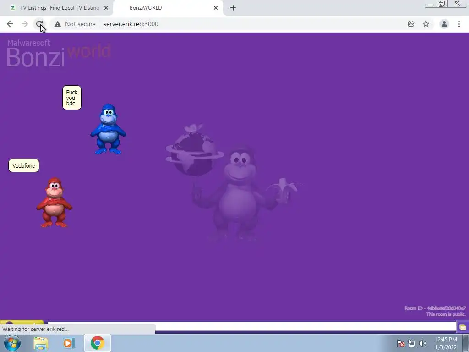Screen dimensions: 469x352
Task: Click the Room ID text
Action: tap(435, 308)
